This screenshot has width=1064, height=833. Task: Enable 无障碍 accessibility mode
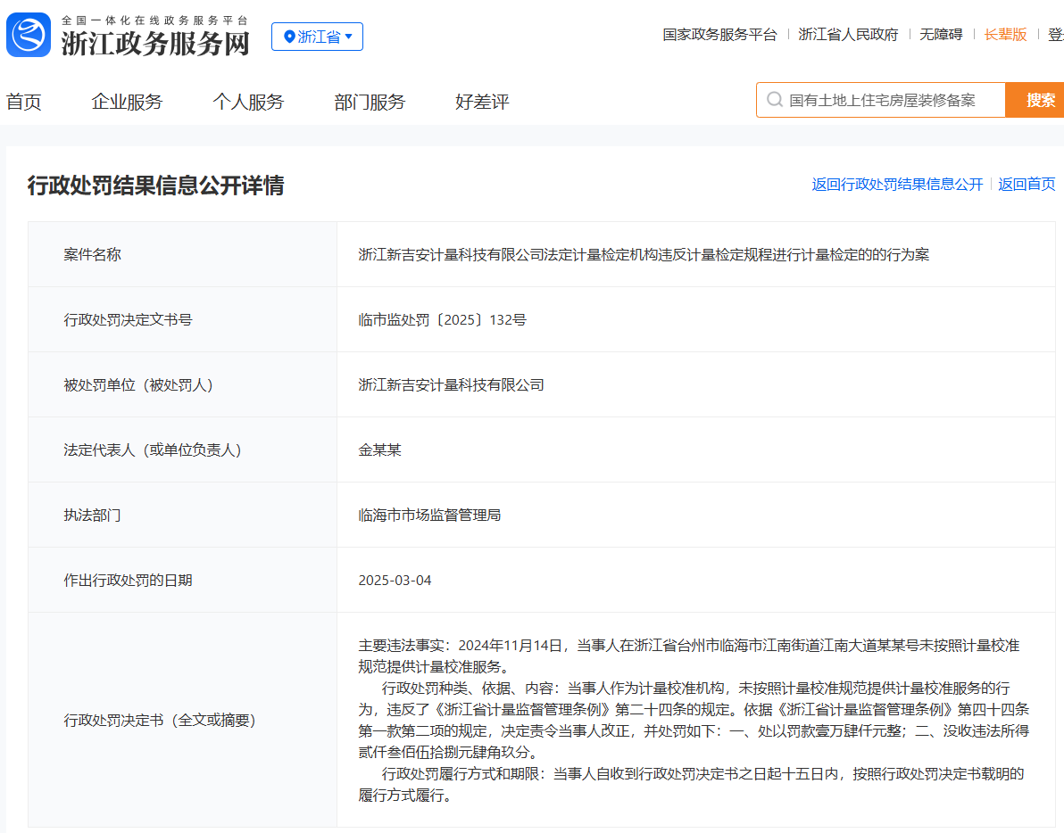pyautogui.click(x=941, y=35)
